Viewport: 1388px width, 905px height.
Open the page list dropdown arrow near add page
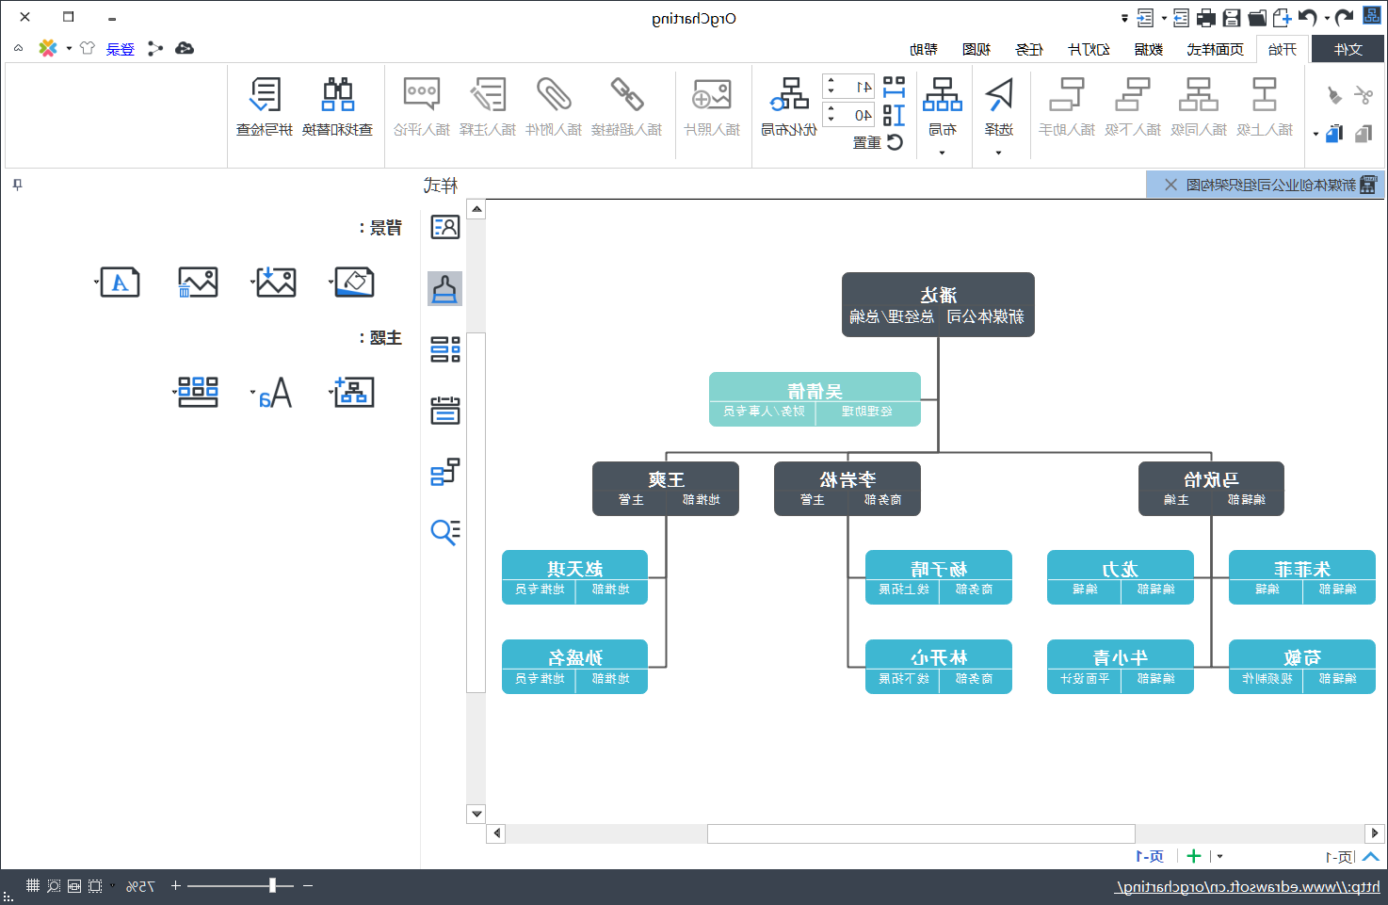pos(1220,856)
